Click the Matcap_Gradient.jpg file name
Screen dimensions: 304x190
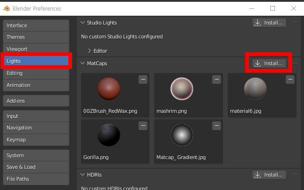pyautogui.click(x=181, y=157)
